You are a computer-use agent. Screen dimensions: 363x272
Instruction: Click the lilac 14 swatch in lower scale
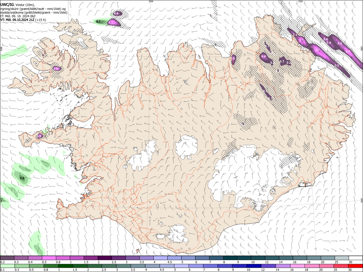pyautogui.click(x=283, y=266)
